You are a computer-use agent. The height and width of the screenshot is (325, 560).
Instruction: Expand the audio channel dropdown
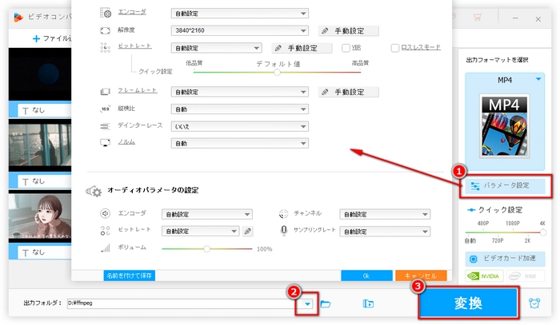385,214
